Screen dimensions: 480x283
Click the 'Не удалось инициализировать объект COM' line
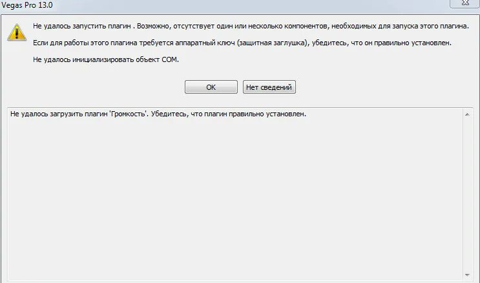point(105,59)
